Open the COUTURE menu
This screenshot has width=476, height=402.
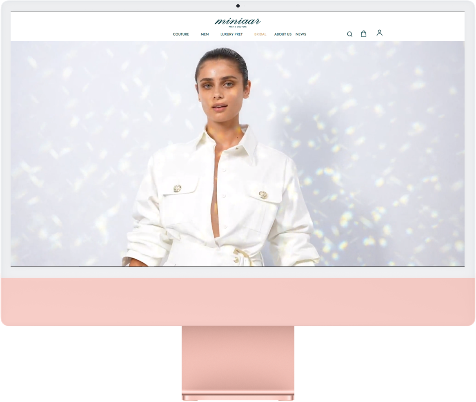(181, 34)
